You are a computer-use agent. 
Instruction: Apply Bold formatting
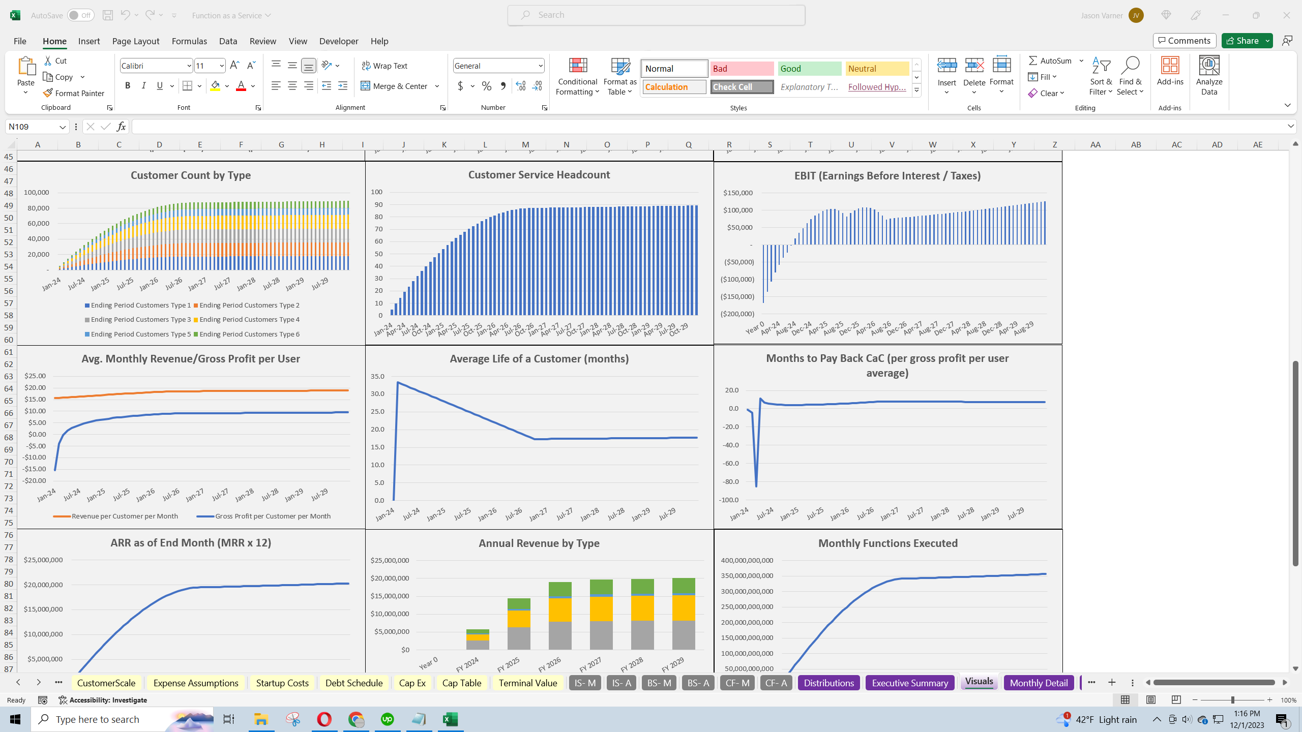tap(128, 86)
